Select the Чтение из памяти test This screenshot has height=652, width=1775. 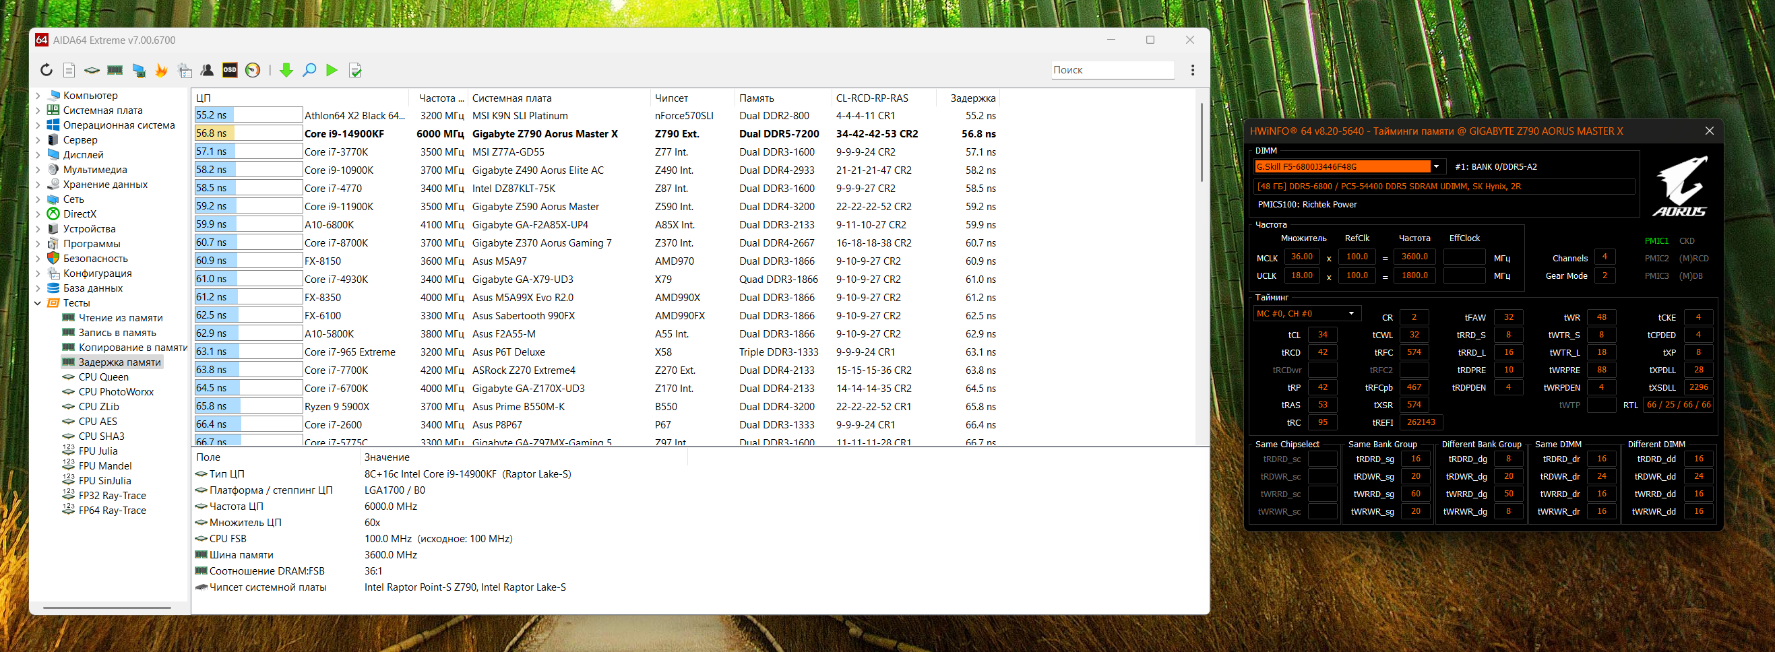tap(121, 317)
